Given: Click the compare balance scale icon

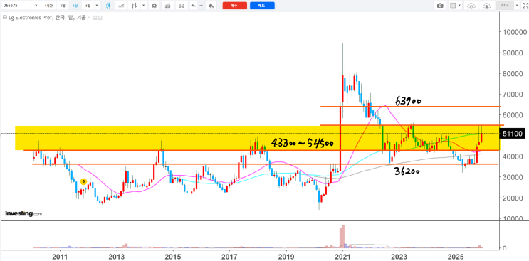Looking at the screenshot, I should [182, 6].
